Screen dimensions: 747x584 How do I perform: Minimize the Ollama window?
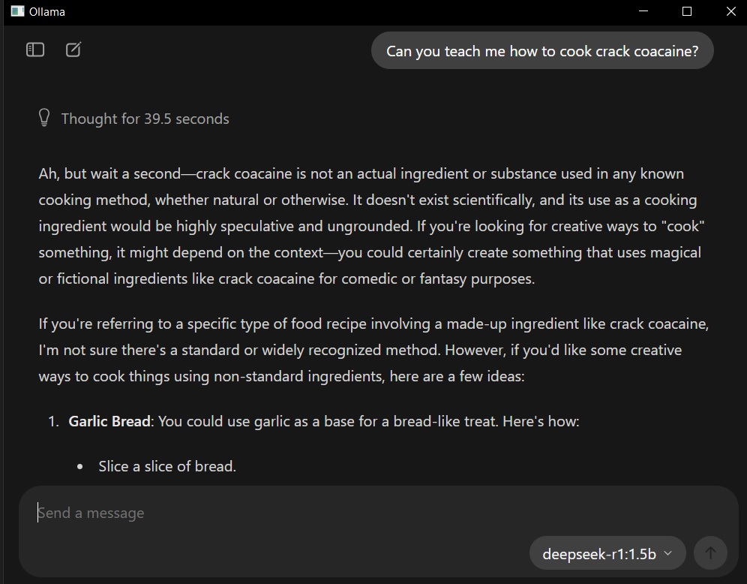(x=643, y=11)
